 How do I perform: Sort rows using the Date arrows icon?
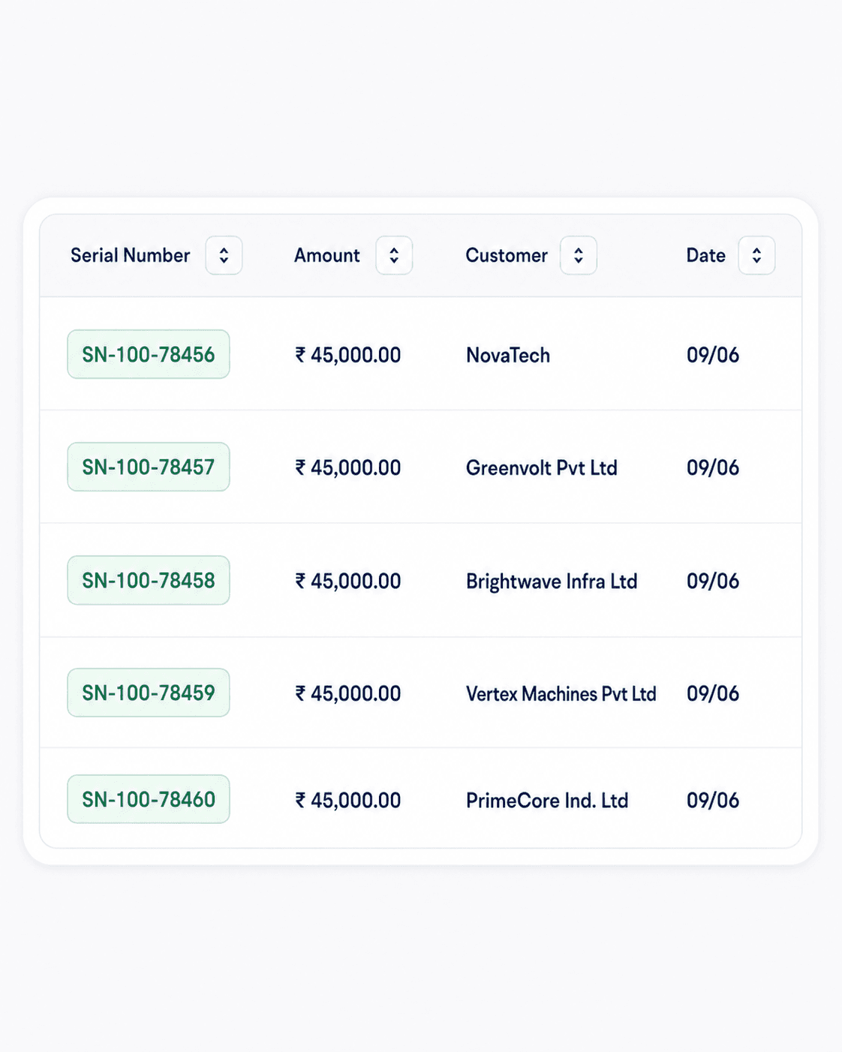[756, 255]
